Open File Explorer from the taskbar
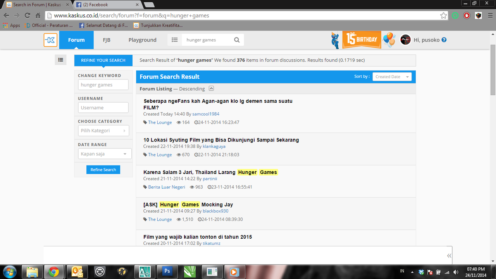The height and width of the screenshot is (279, 496). (32, 272)
